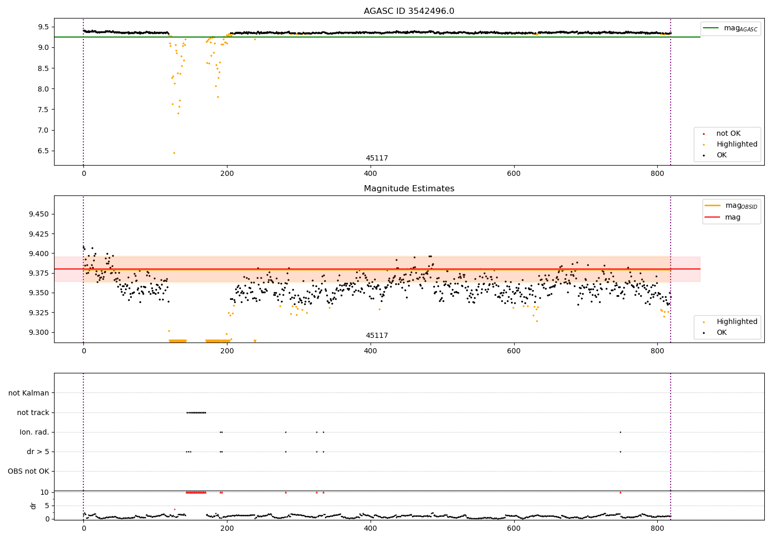The height and width of the screenshot is (540, 772).
Task: Click the 5 tick label on dr axis
Action: [47, 506]
